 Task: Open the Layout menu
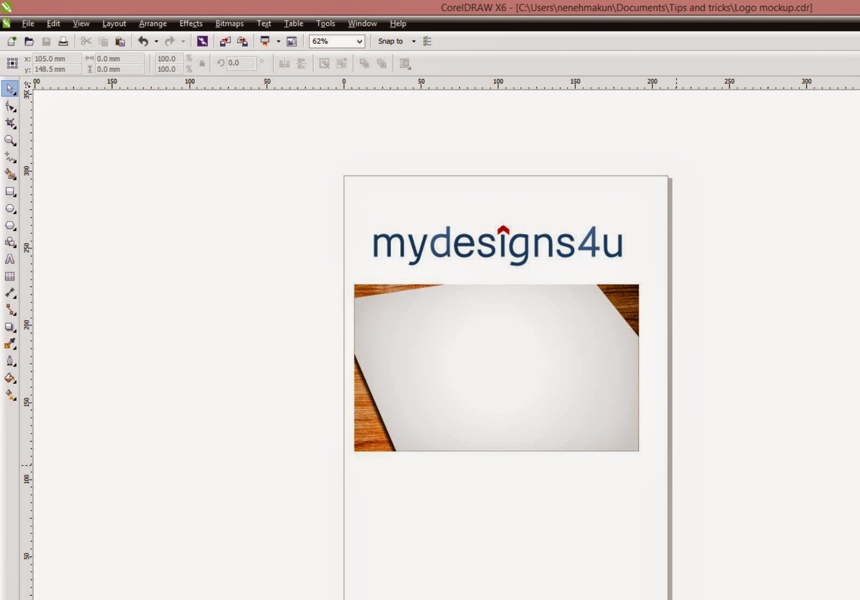click(114, 23)
